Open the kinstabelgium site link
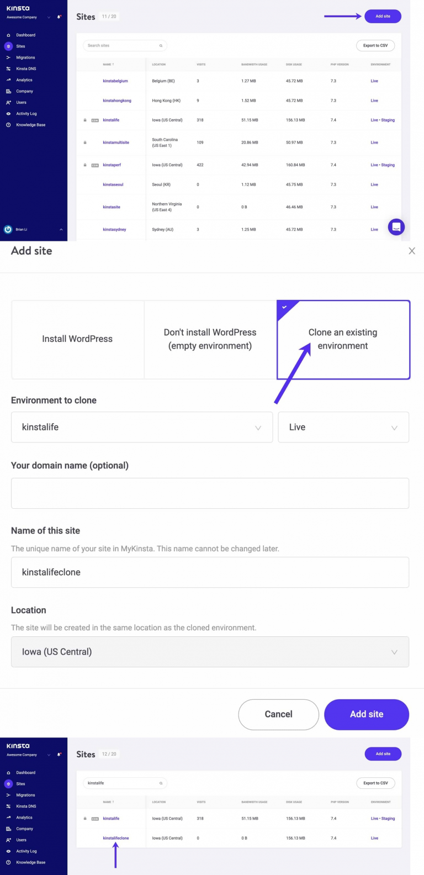This screenshot has height=875, width=424. point(115,81)
